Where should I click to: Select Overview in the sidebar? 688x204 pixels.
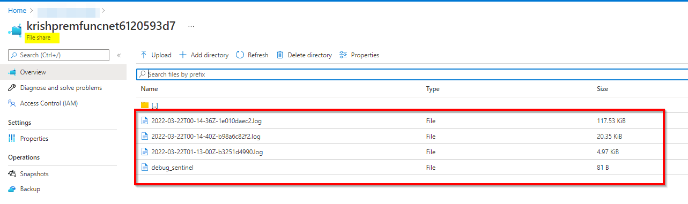(33, 72)
